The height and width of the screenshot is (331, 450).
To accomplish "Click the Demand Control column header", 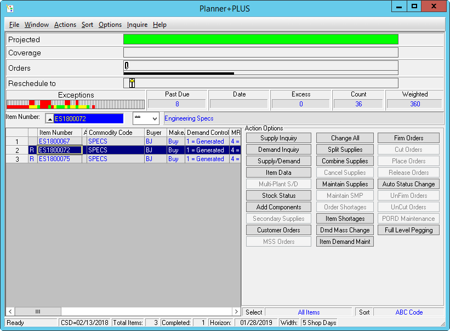I will click(207, 132).
